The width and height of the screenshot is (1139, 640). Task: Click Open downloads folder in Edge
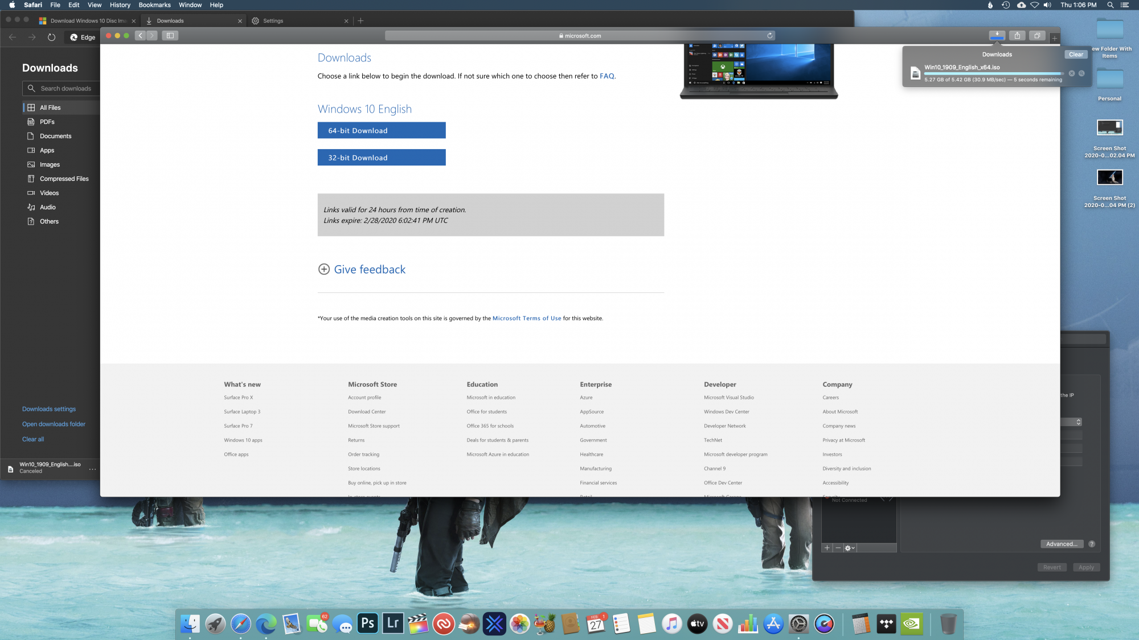click(x=54, y=424)
